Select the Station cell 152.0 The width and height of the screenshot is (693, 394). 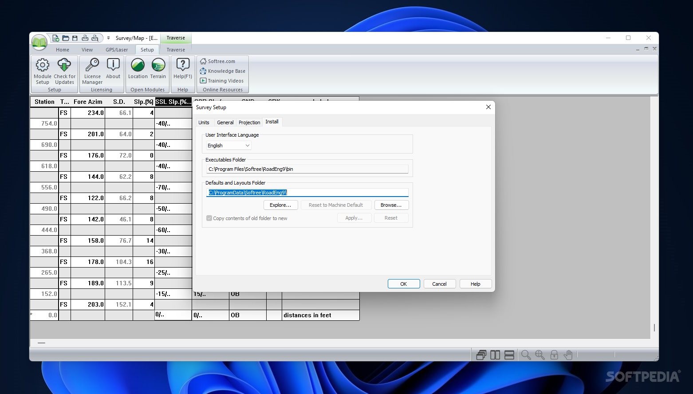(44, 294)
